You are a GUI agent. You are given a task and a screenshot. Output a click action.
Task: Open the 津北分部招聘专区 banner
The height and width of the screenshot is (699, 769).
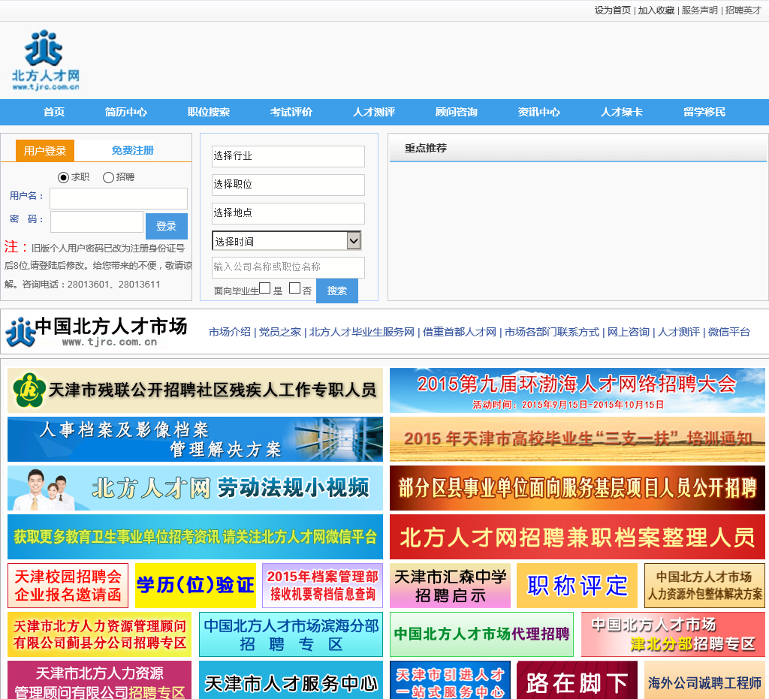(673, 634)
